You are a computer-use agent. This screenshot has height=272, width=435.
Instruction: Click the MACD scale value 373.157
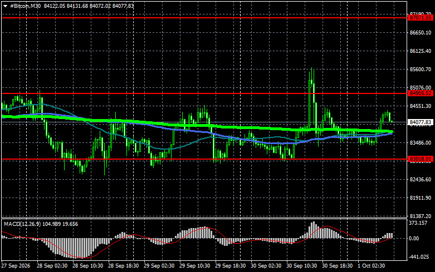[418, 223]
